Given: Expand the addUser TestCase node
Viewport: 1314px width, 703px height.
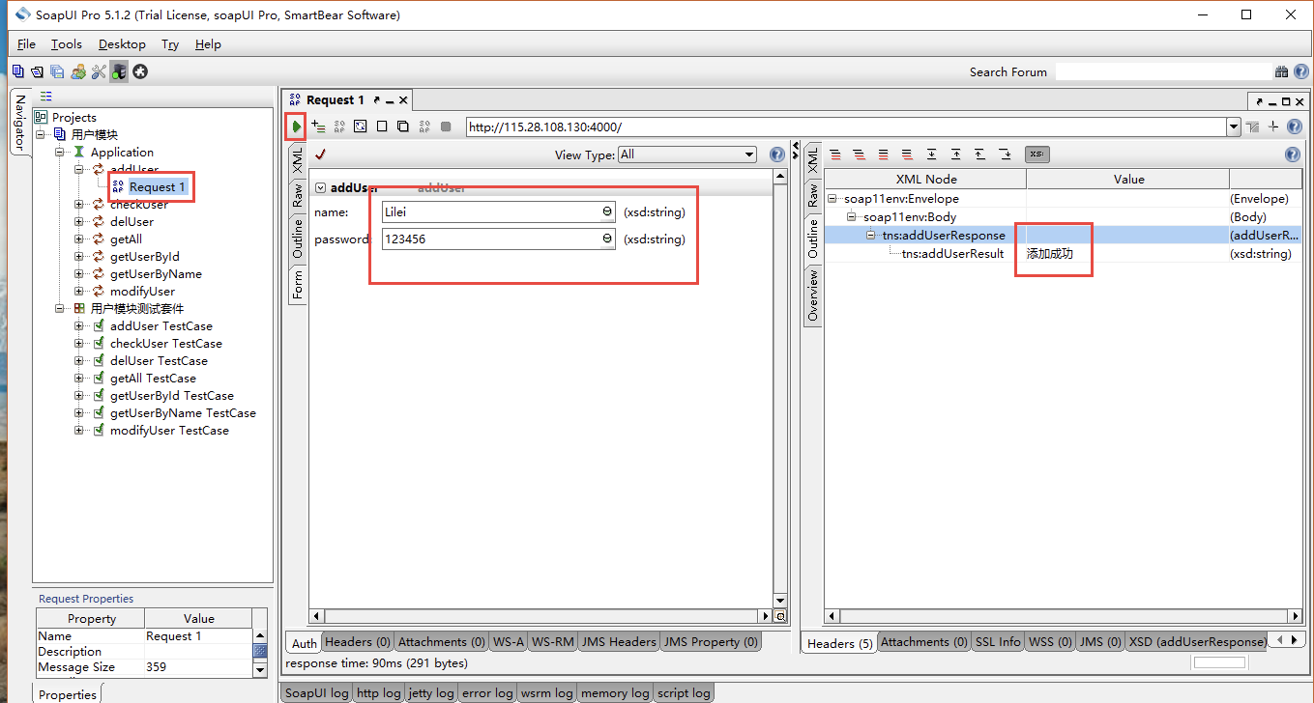Looking at the screenshot, I should (79, 326).
